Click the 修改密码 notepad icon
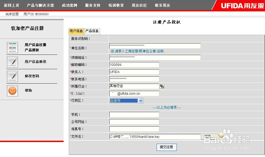The image size is (265, 157). click(x=12, y=76)
